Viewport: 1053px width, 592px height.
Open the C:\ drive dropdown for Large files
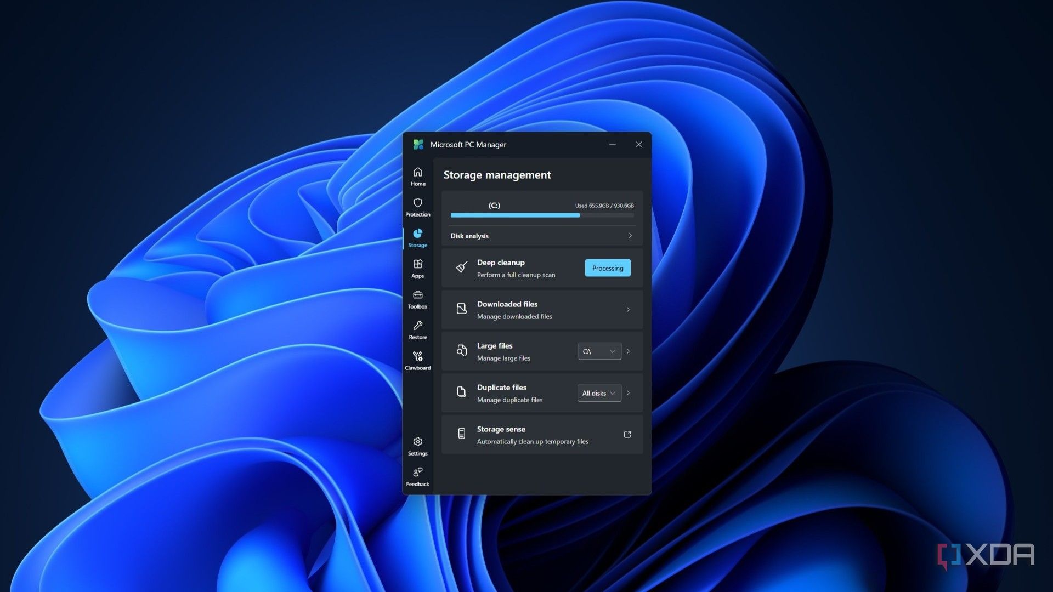(599, 351)
